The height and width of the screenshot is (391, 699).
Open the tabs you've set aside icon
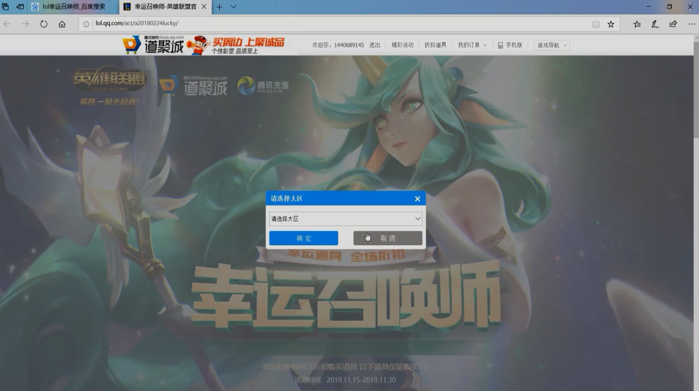pos(6,7)
